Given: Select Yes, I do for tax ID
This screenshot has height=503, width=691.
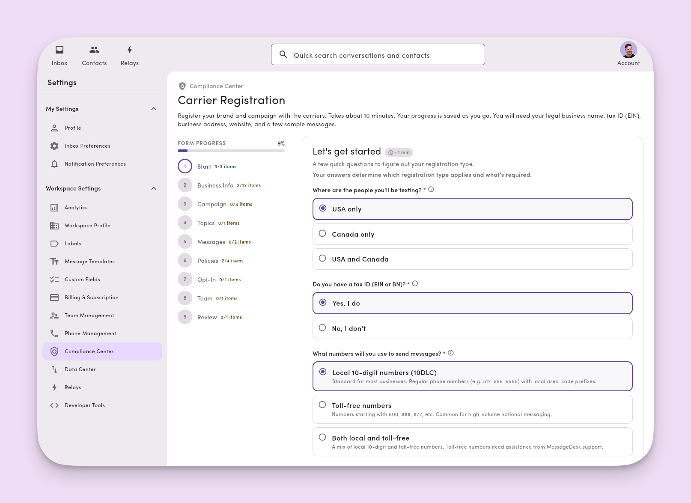Looking at the screenshot, I should tap(473, 303).
